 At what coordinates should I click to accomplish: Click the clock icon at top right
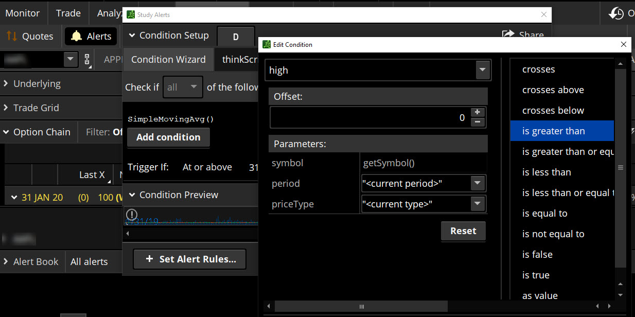click(616, 13)
